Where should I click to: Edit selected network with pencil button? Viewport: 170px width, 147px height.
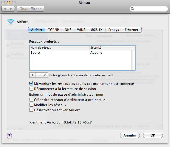coord(45,75)
